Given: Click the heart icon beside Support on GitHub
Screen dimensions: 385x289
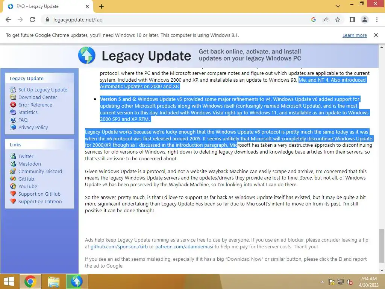Looking at the screenshot, I should pos(13,194).
